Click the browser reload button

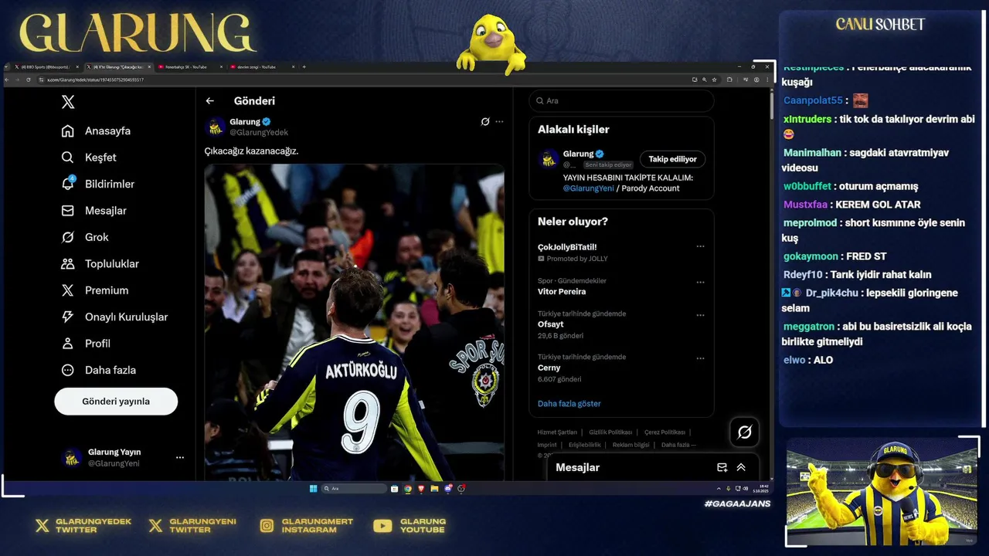pyautogui.click(x=29, y=80)
